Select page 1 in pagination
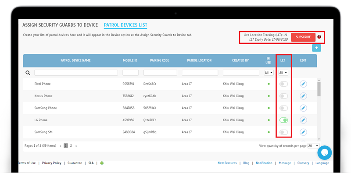The height and width of the screenshot is (173, 351). [66, 146]
